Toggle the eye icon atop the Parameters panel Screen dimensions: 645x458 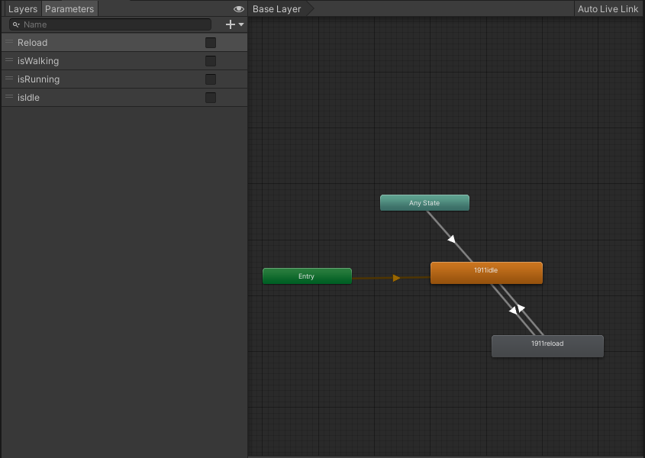click(x=238, y=8)
